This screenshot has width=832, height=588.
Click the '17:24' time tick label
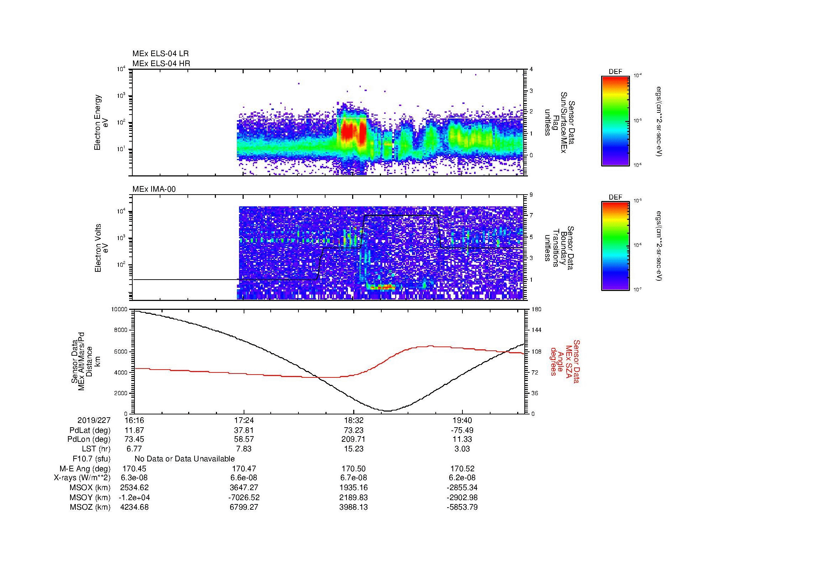coord(244,420)
